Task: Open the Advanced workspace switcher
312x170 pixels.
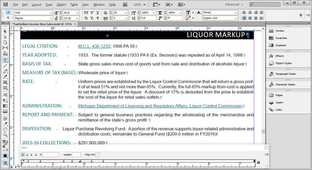Action: tap(234, 4)
